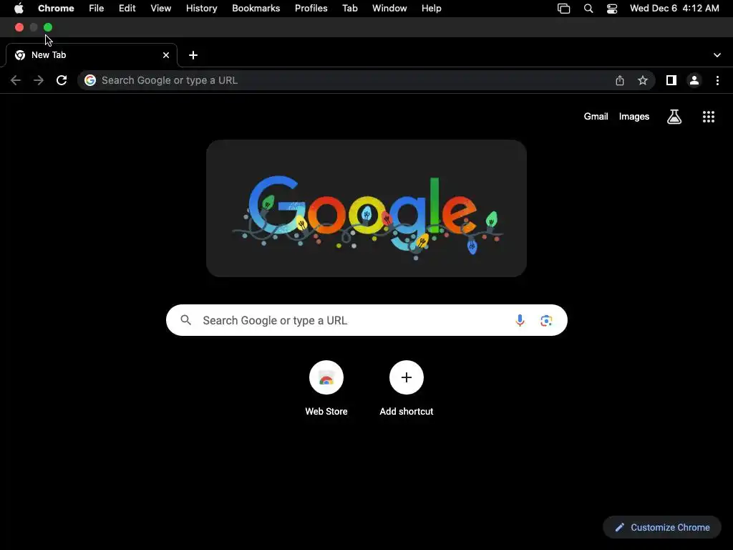This screenshot has height=550, width=733.
Task: Open the Chrome three-dot menu
Action: coord(717,80)
